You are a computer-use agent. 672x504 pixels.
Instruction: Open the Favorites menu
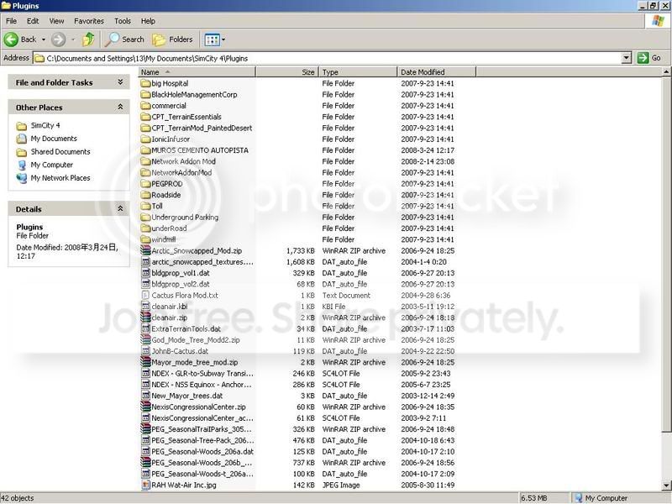(89, 20)
